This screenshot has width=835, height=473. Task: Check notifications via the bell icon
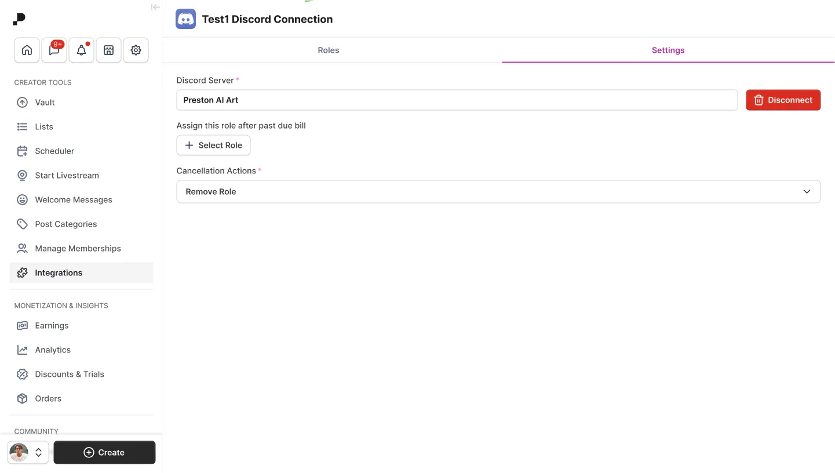click(81, 50)
